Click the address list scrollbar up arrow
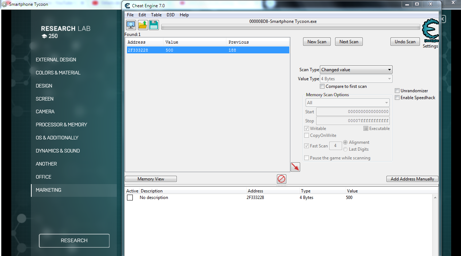The width and height of the screenshot is (461, 256). (x=435, y=198)
